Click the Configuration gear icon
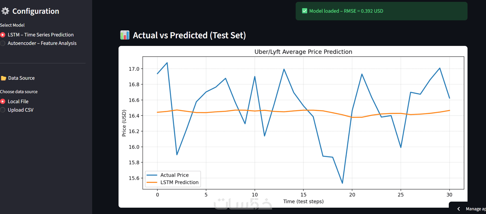This screenshot has height=214, width=486. tap(5, 11)
